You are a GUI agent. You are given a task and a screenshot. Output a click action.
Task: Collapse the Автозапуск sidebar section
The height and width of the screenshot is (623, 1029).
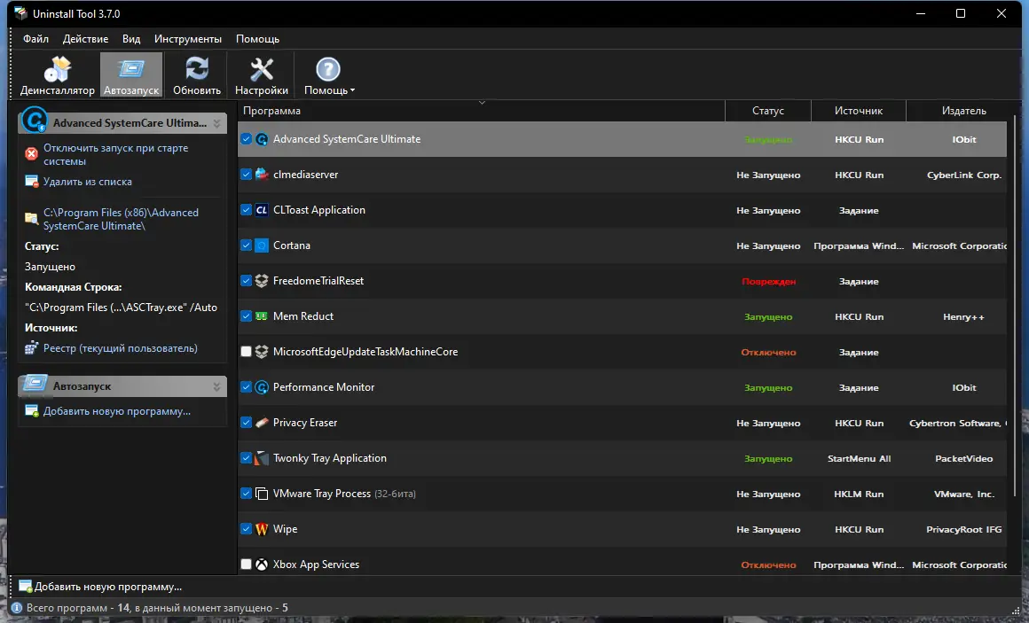[x=217, y=387]
